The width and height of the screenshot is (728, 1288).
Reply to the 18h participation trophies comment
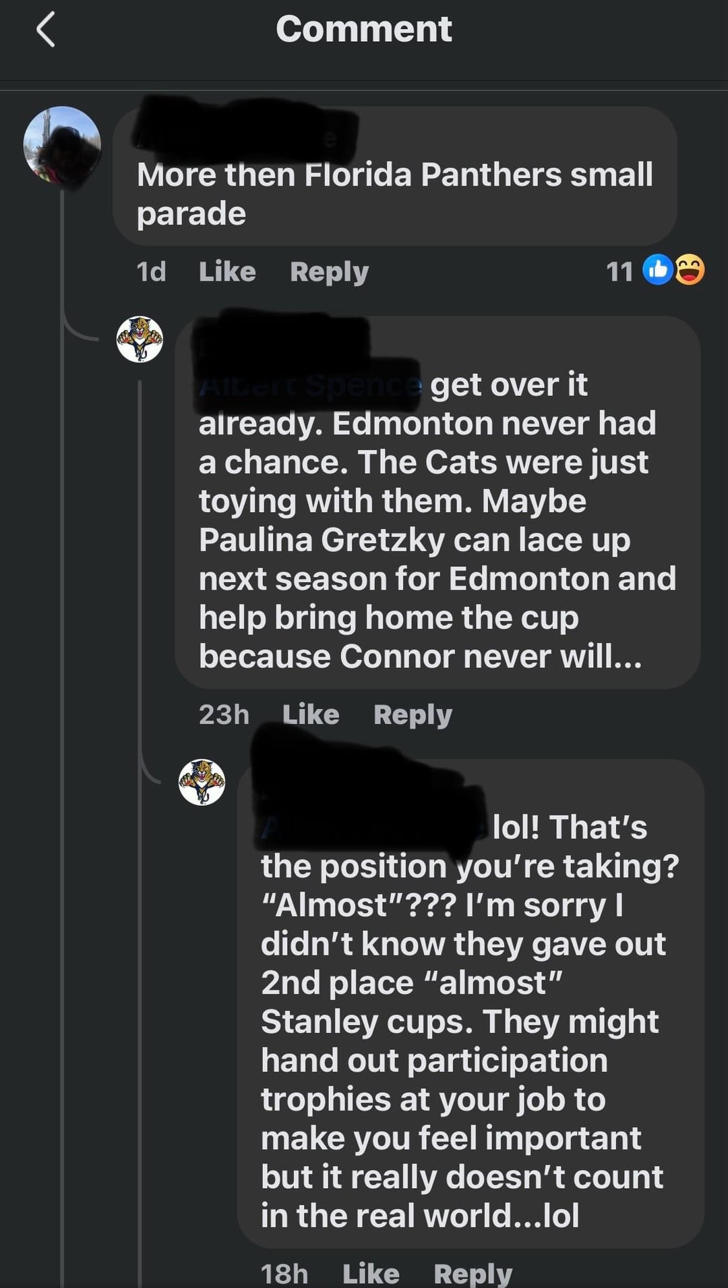pyautogui.click(x=473, y=1273)
